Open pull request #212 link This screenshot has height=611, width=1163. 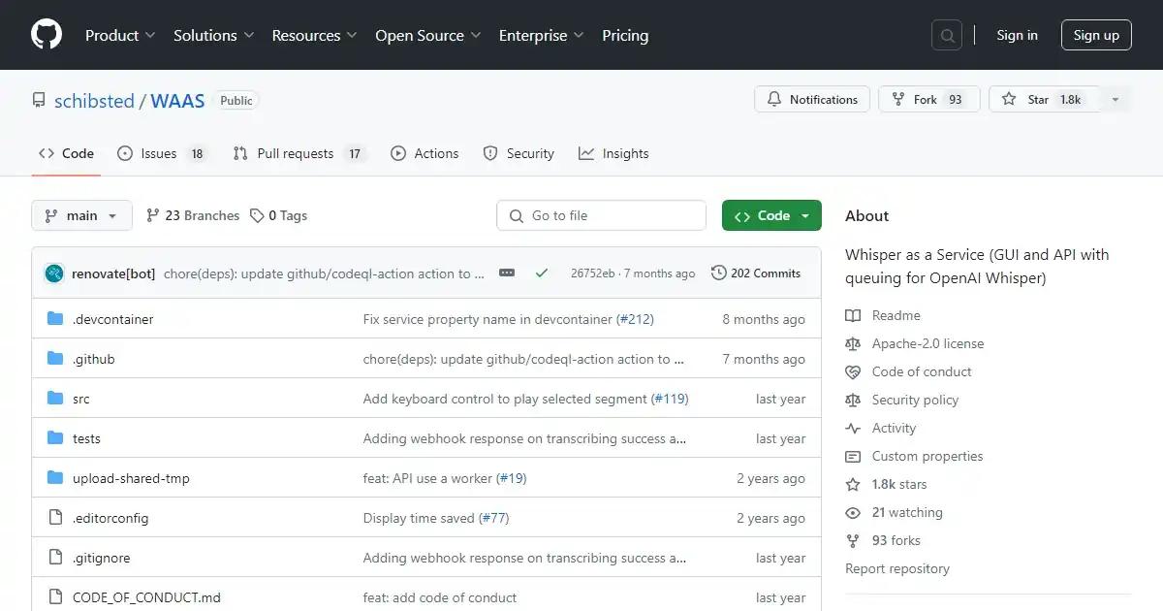pyautogui.click(x=634, y=319)
